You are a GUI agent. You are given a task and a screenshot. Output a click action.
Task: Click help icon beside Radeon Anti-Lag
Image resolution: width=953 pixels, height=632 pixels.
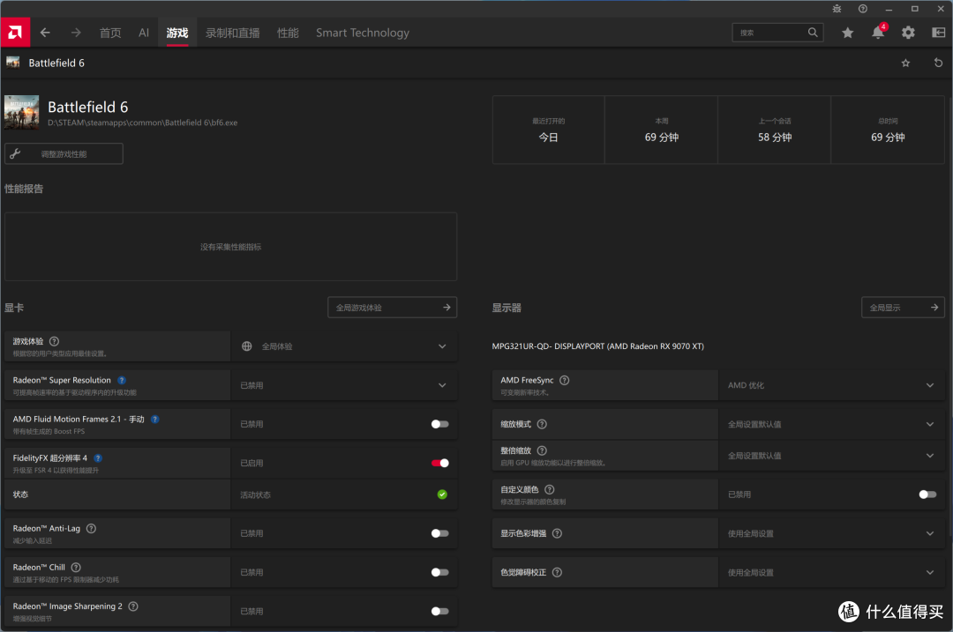(91, 528)
